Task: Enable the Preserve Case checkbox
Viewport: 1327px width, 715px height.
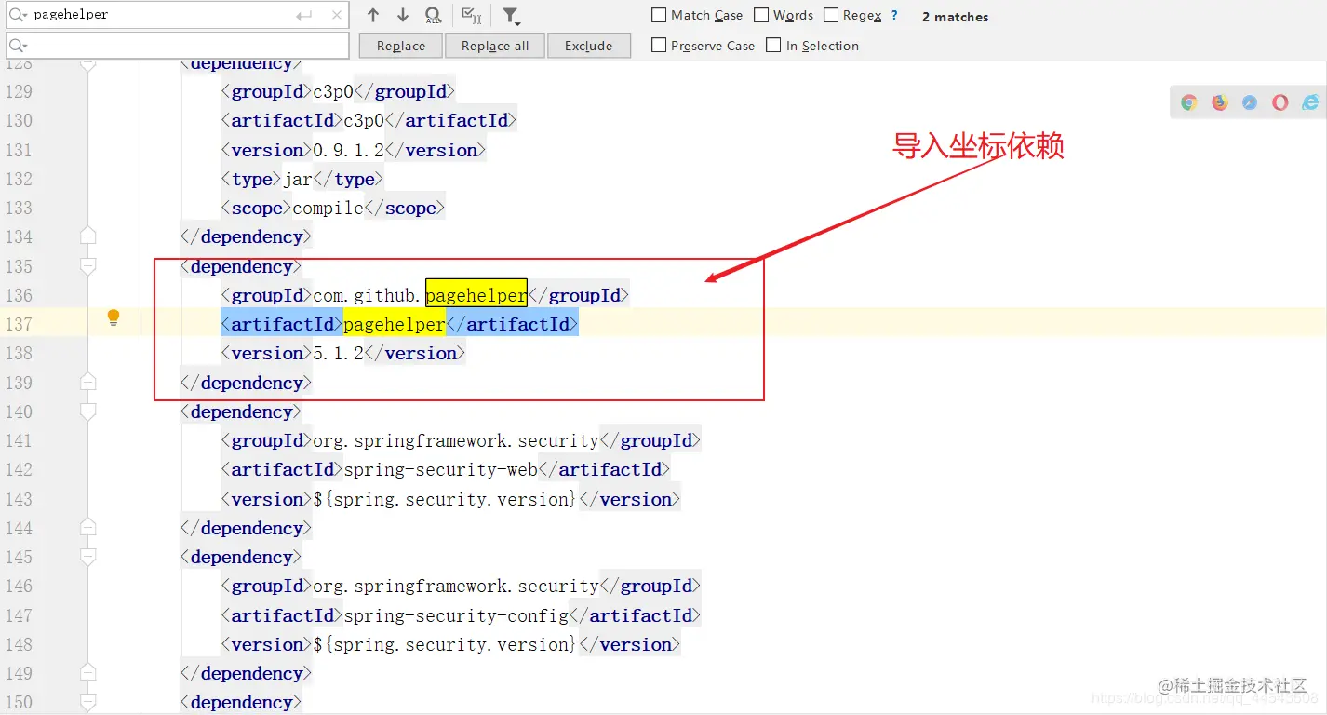Action: [x=659, y=45]
